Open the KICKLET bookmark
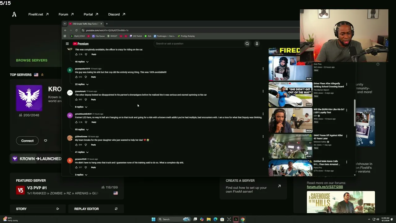This screenshot has width=396, height=223. (x=112, y=36)
